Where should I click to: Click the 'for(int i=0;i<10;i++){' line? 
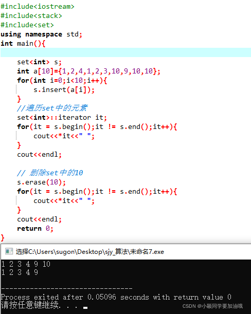[x=62, y=80]
